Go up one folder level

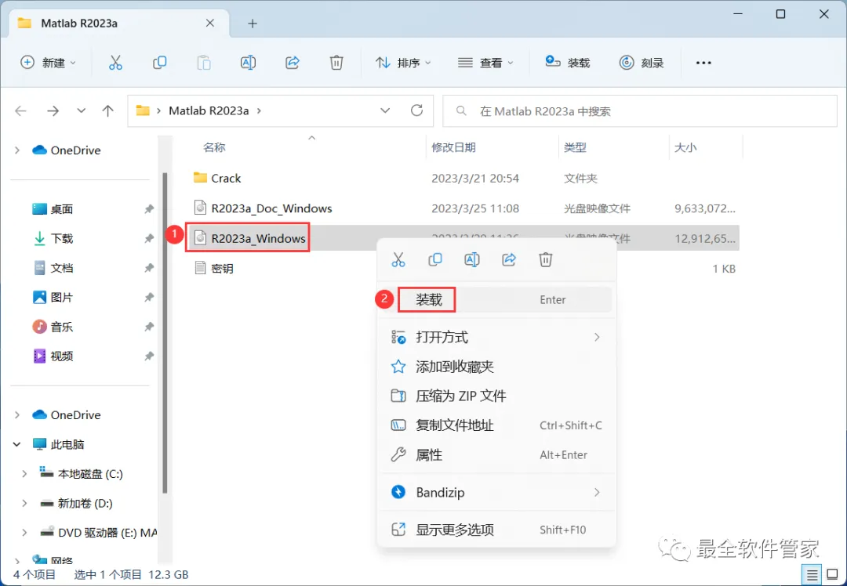[x=108, y=111]
